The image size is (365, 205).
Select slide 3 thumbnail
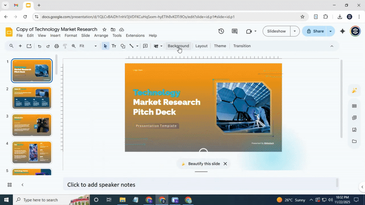32,125
